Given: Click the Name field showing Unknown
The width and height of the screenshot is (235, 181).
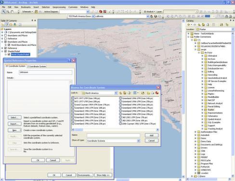Looking at the screenshot, I should (45, 72).
